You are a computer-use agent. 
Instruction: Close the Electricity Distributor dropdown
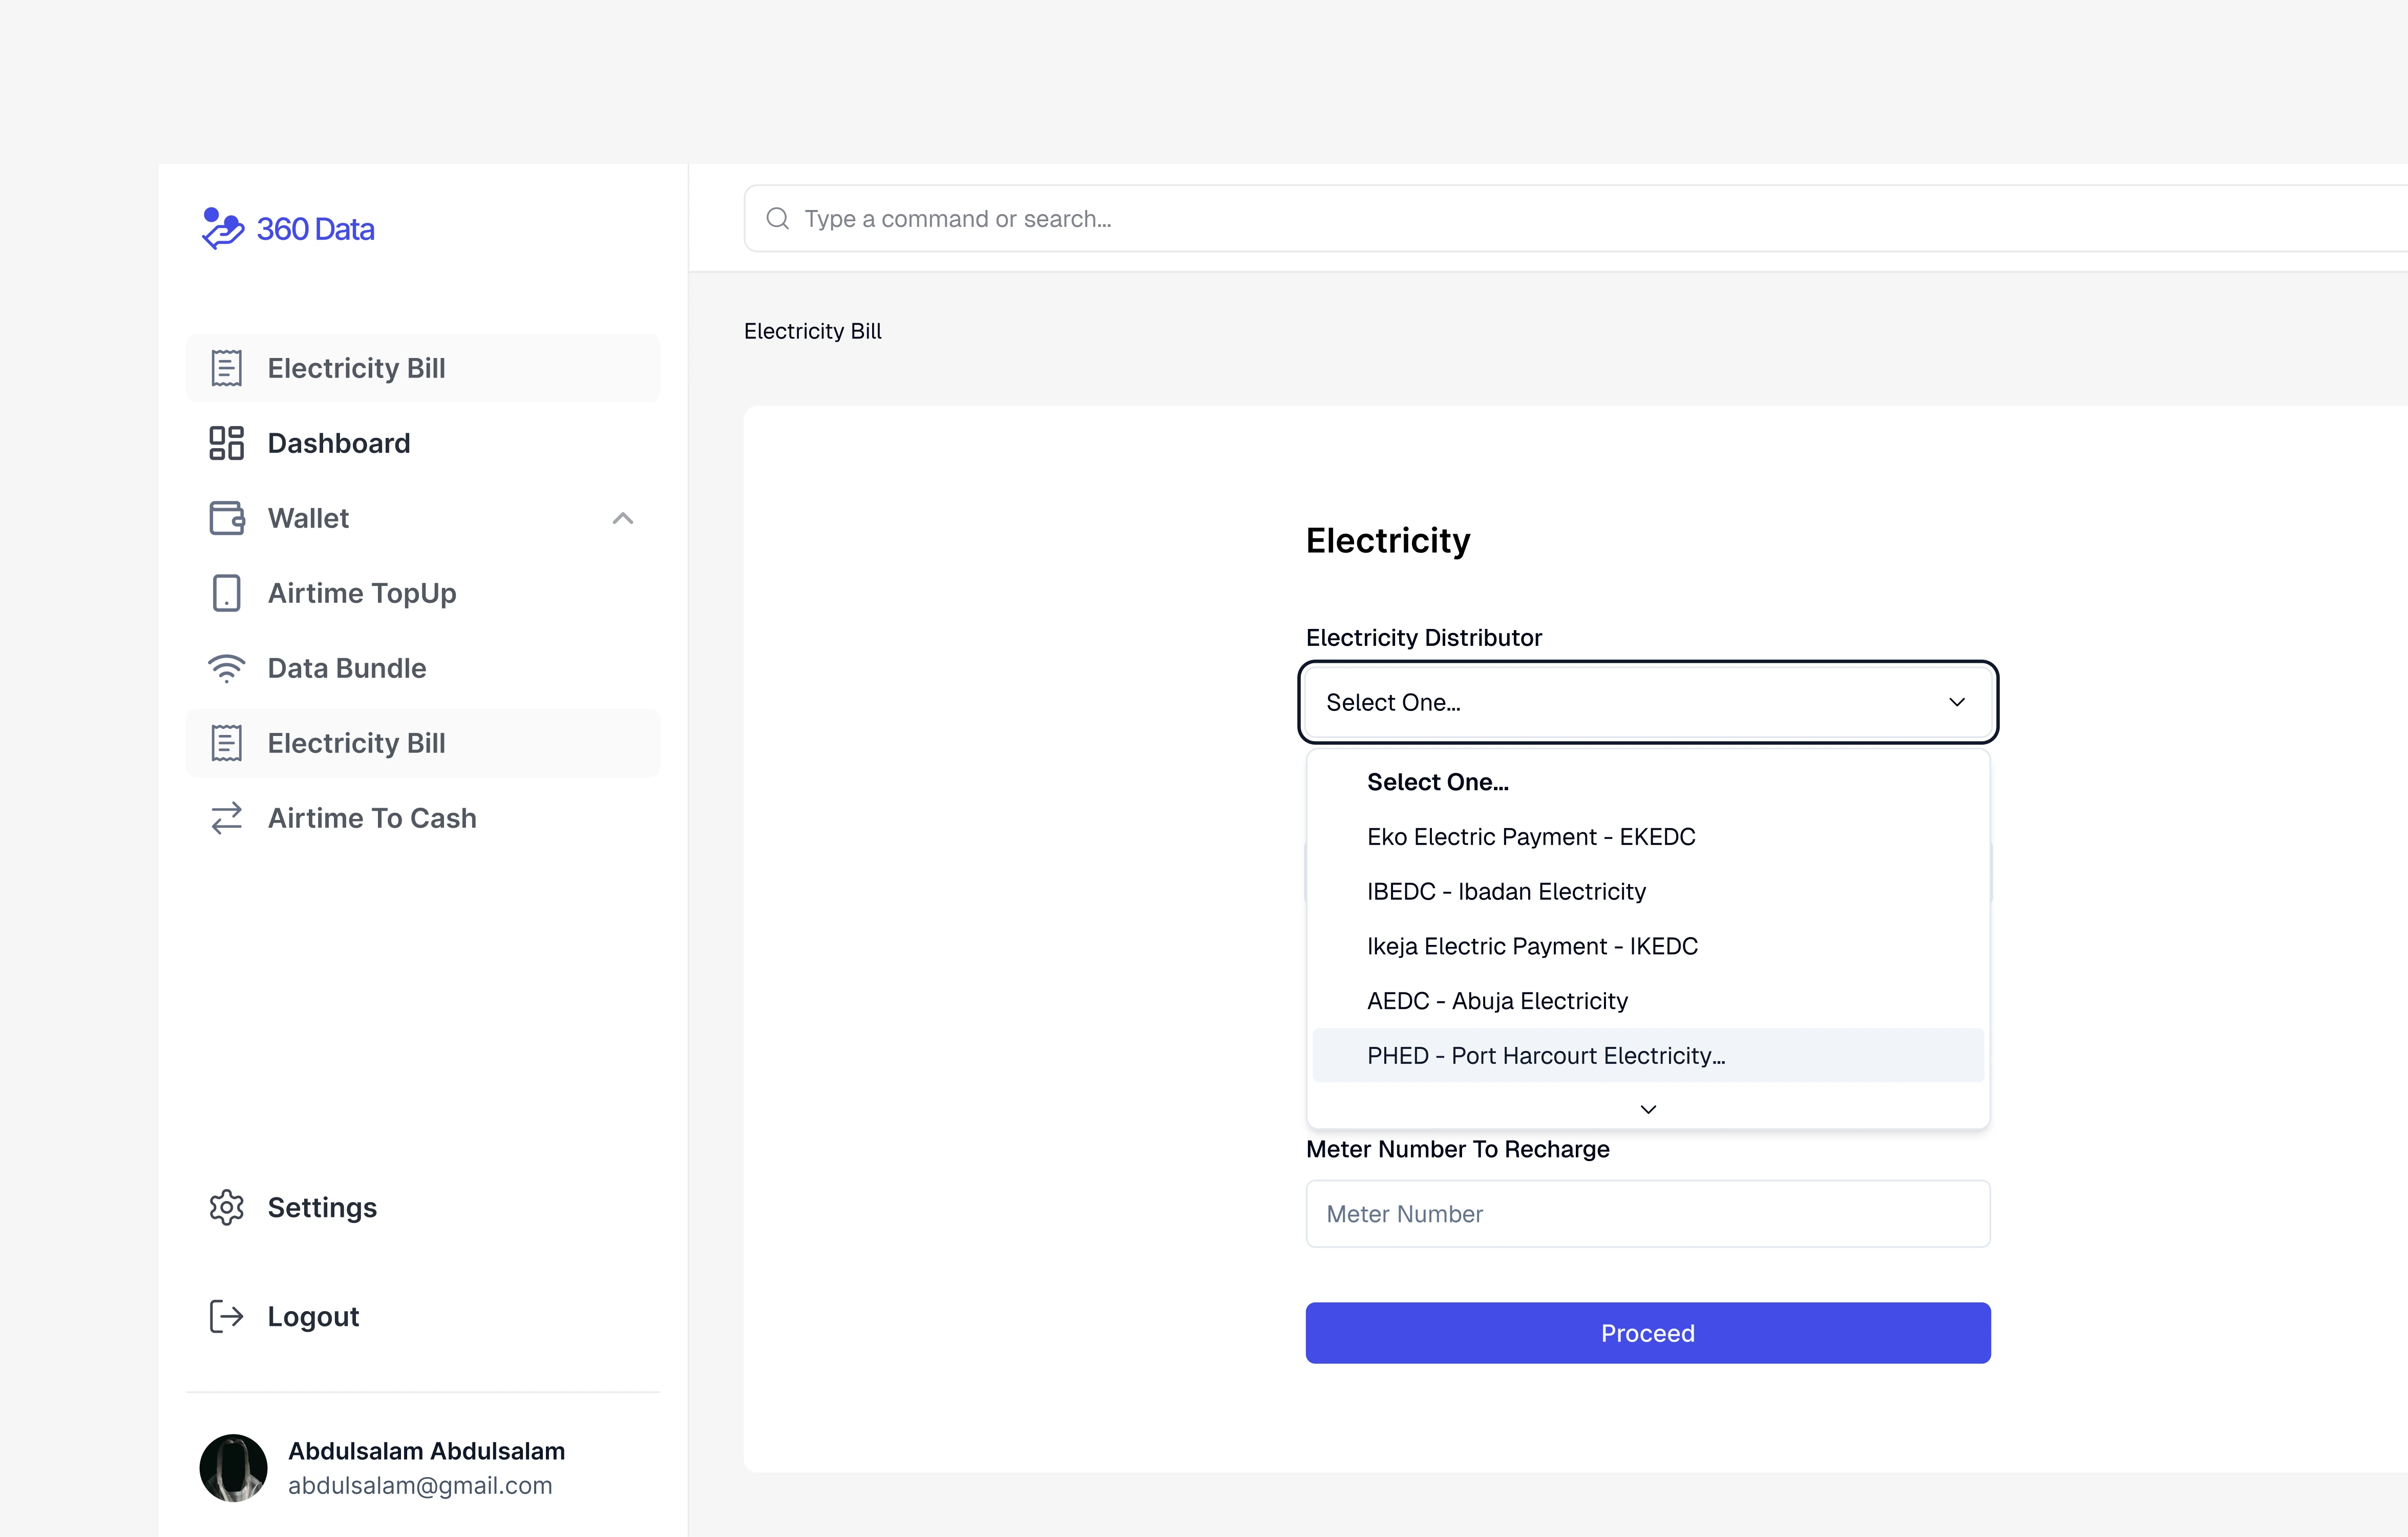coord(1955,702)
